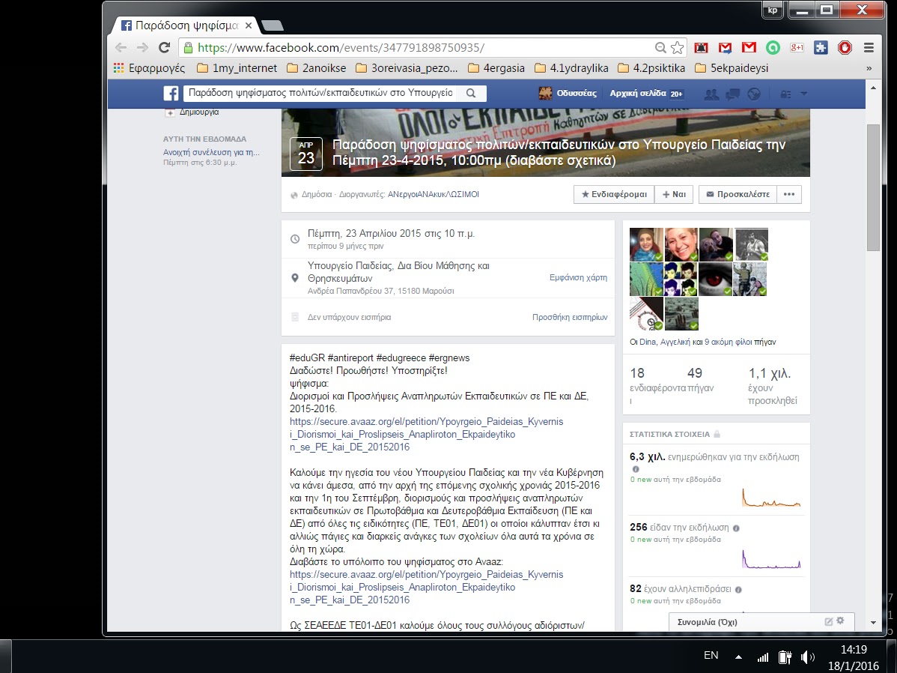This screenshot has height=673, width=897.
Task: Open Facebook friend requests icon
Action: pos(711,94)
